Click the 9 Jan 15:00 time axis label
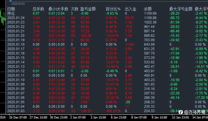The image size is (208, 121). [x=159, y=117]
